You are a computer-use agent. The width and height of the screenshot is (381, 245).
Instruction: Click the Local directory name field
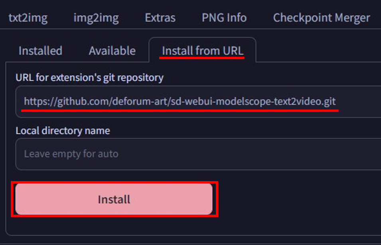click(x=239, y=154)
